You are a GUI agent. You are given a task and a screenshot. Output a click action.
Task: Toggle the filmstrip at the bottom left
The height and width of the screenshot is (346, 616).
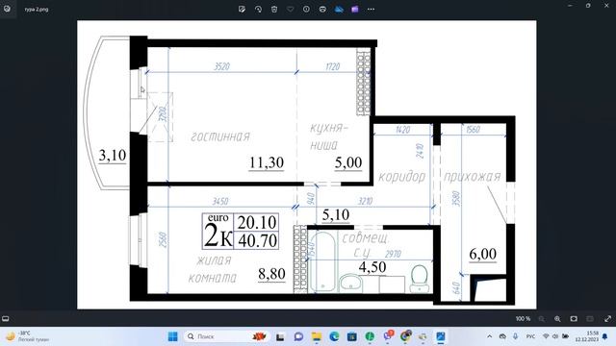(6, 318)
